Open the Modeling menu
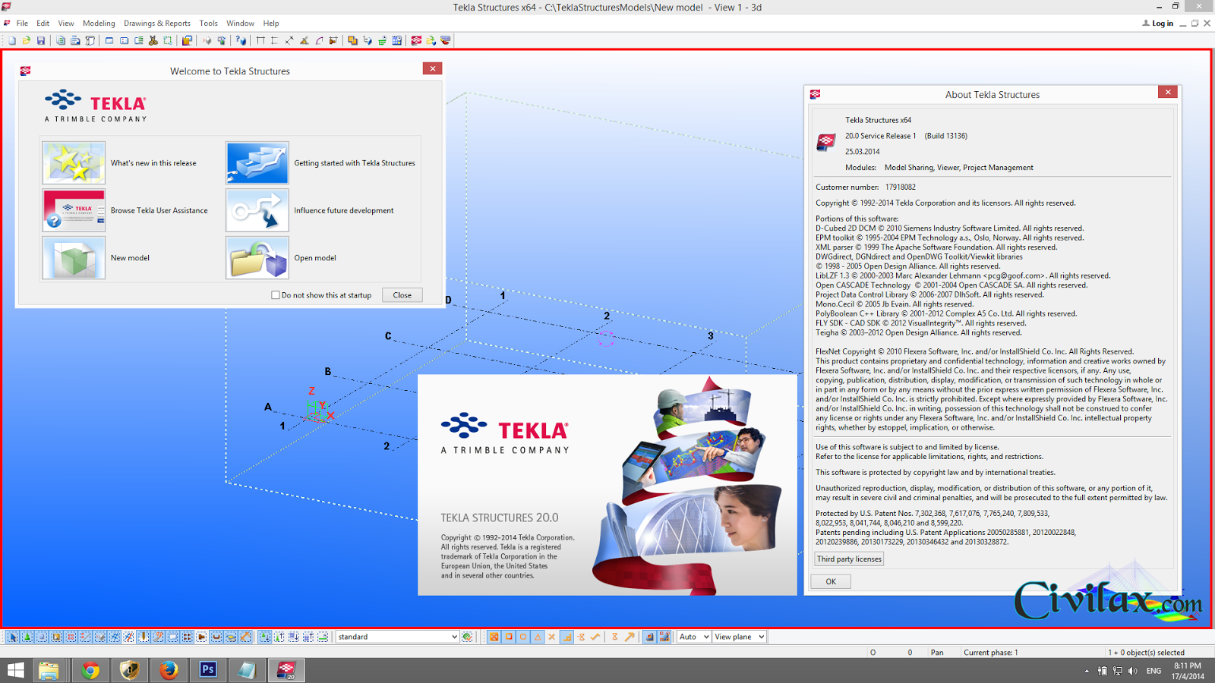Viewport: 1215px width, 683px height. pyautogui.click(x=99, y=24)
